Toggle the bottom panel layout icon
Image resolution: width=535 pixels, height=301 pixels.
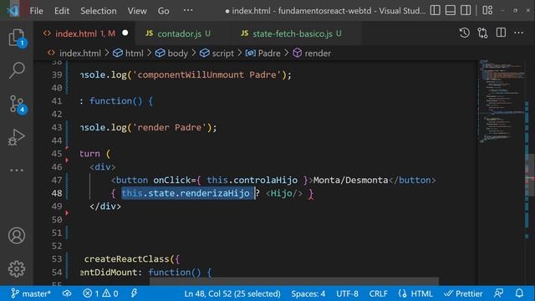(x=451, y=11)
